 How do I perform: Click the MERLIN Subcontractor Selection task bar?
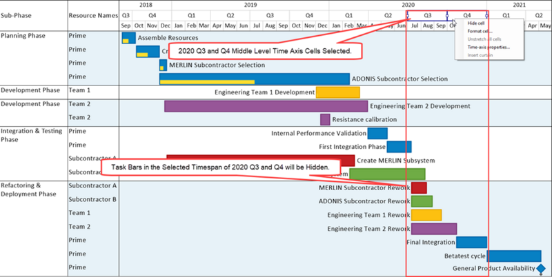pos(163,65)
